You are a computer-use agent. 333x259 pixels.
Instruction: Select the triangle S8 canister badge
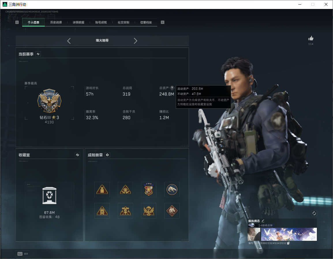pyautogui.click(x=102, y=211)
